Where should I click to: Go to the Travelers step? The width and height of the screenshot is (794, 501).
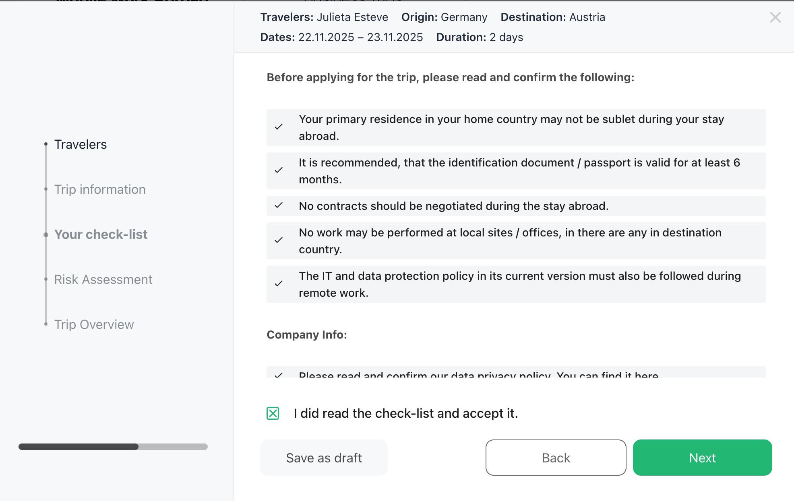point(81,144)
